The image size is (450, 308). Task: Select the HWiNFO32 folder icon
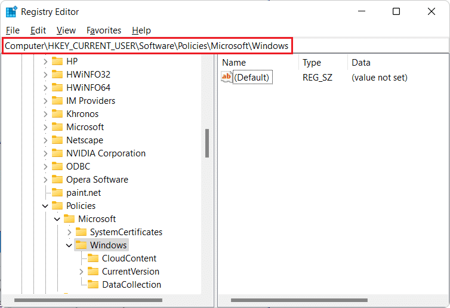pos(57,75)
